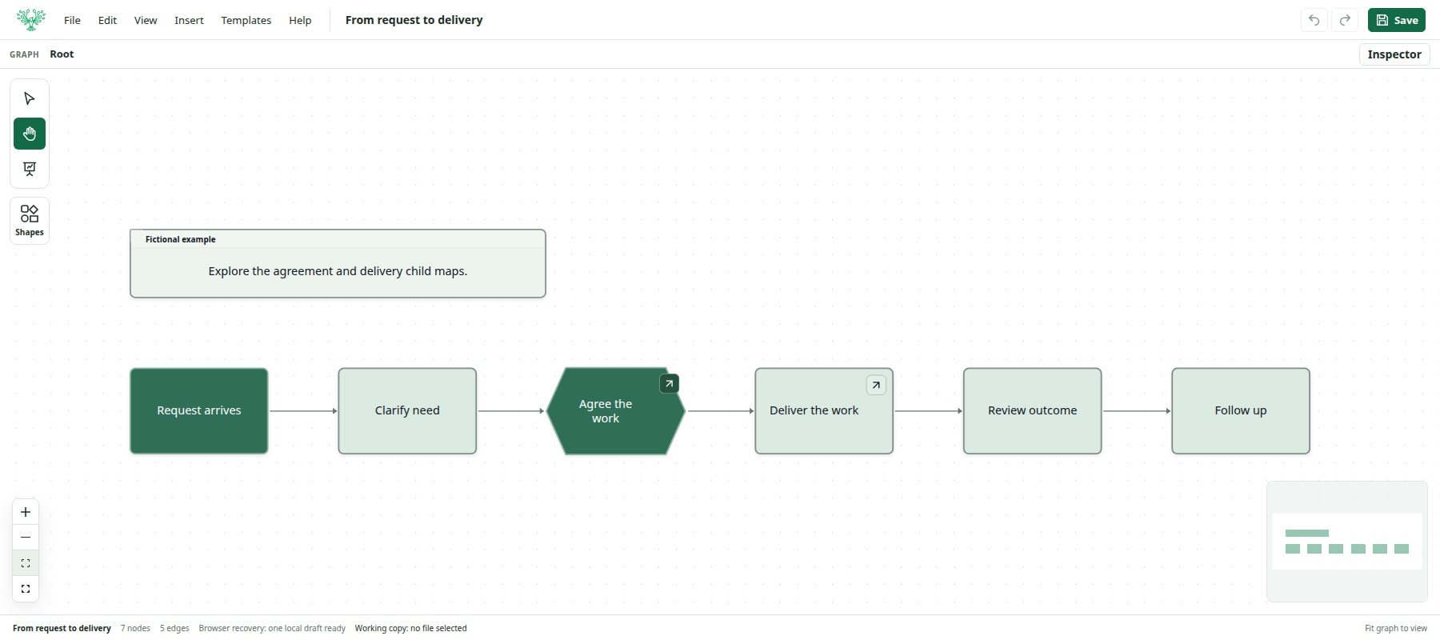Image resolution: width=1440 pixels, height=640 pixels.
Task: Select the Agree the work hexagon node
Action: (x=615, y=411)
